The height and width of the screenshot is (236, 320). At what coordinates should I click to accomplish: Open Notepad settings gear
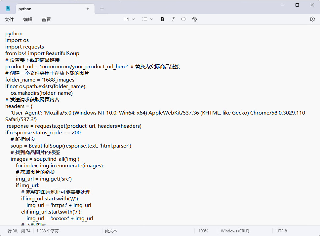tap(312, 19)
